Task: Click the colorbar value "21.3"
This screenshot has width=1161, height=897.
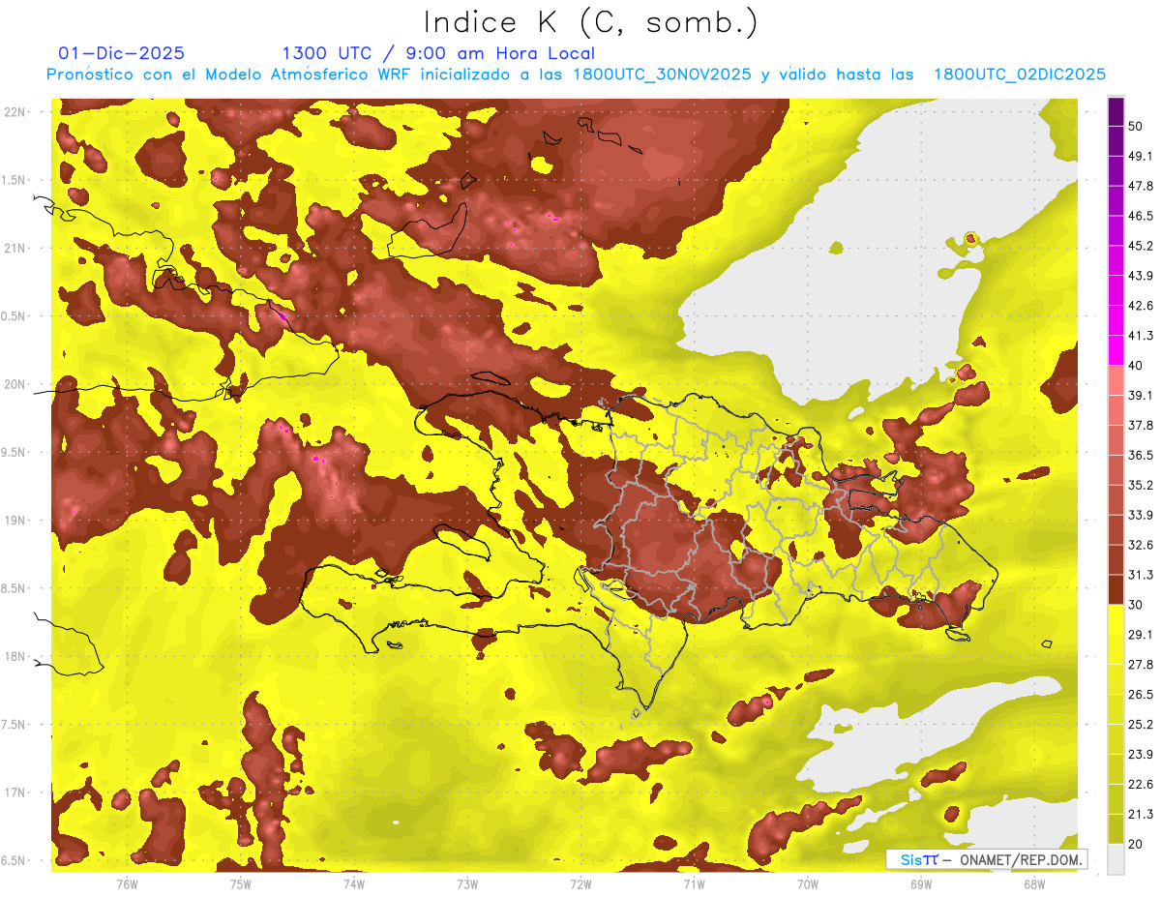Action: pos(1142,814)
